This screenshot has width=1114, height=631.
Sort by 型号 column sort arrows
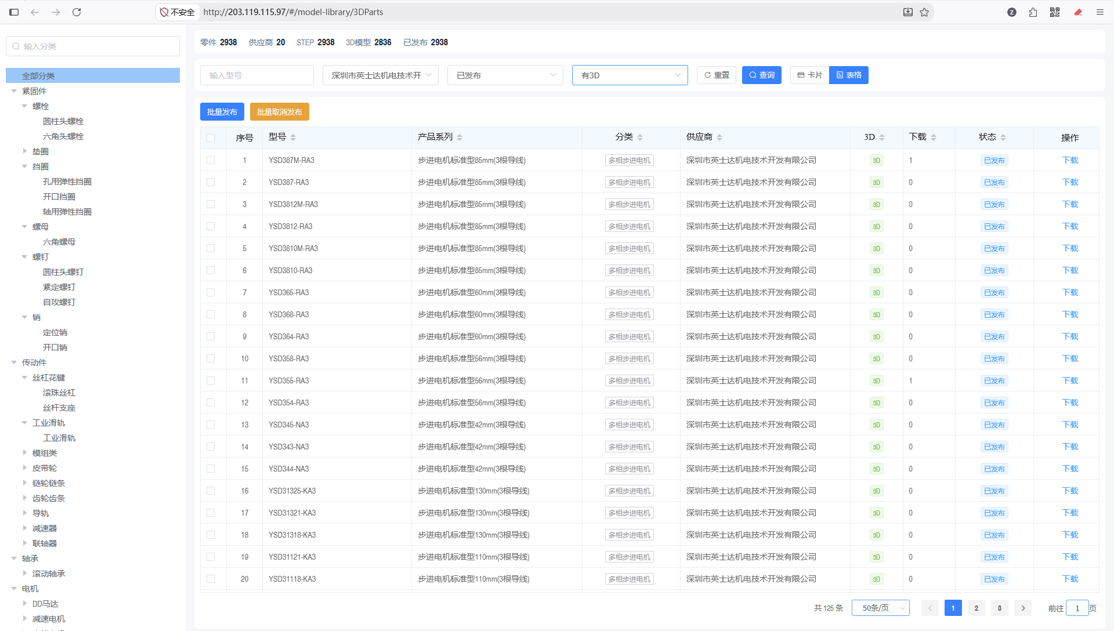293,137
